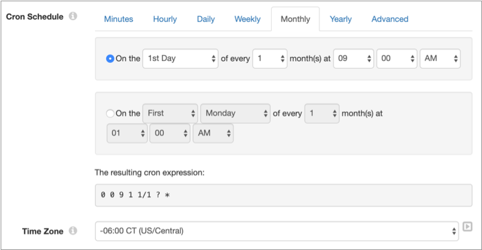Open the Yearly tab
The height and width of the screenshot is (250, 482).
coord(341,19)
